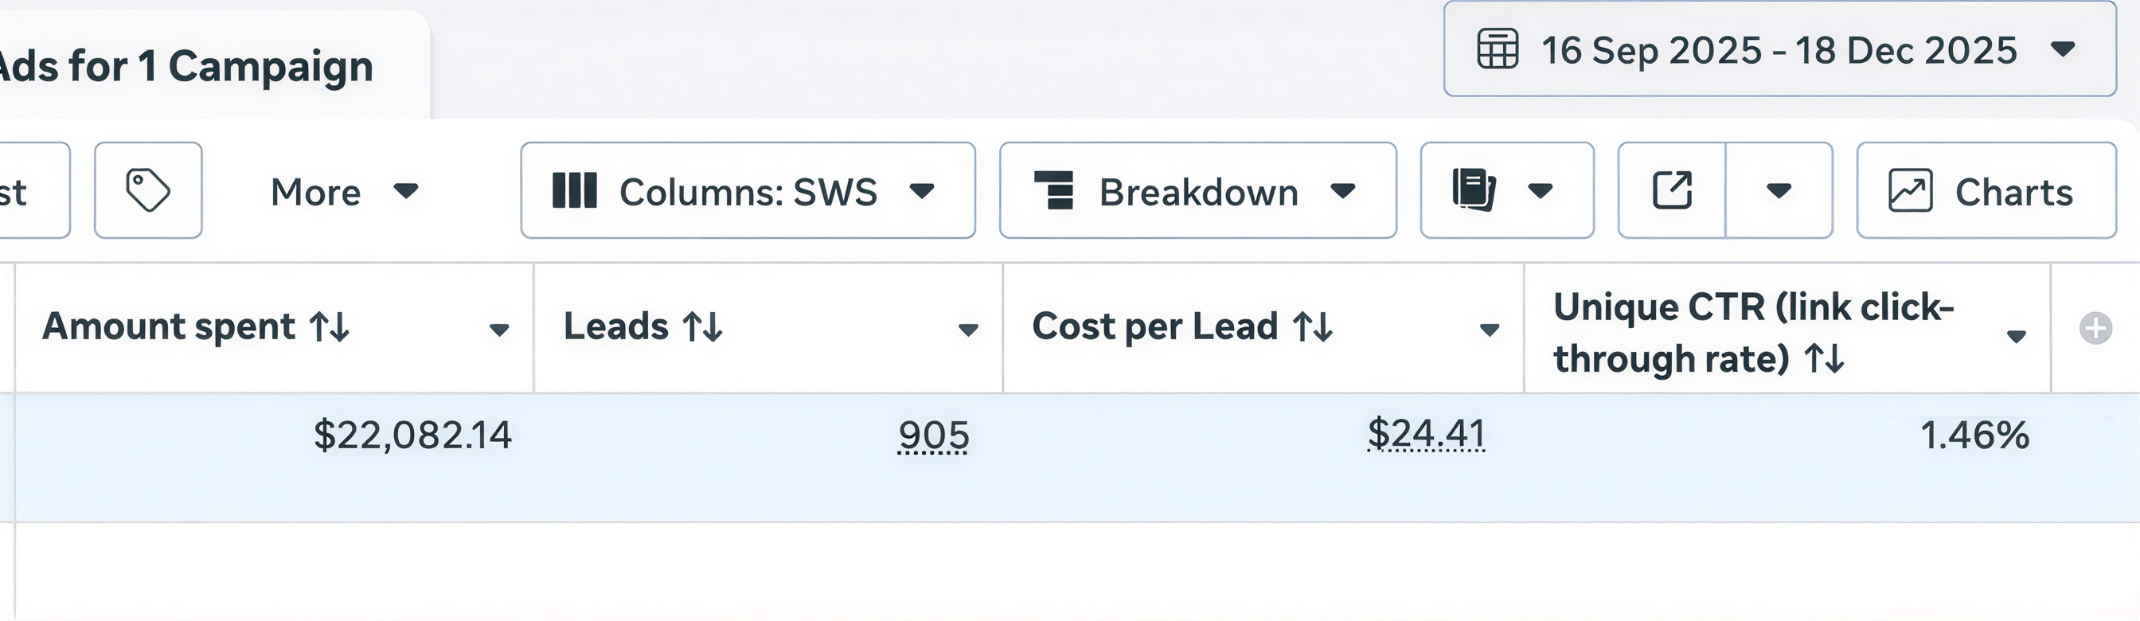
Task: Sort by Amount spent arrows
Action: (x=330, y=327)
